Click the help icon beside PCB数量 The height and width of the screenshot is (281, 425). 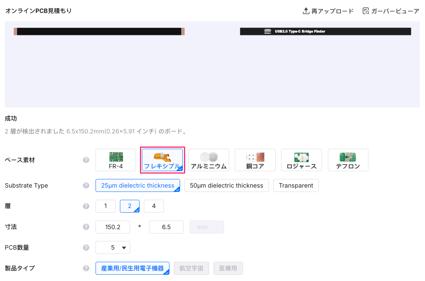pyautogui.click(x=86, y=248)
